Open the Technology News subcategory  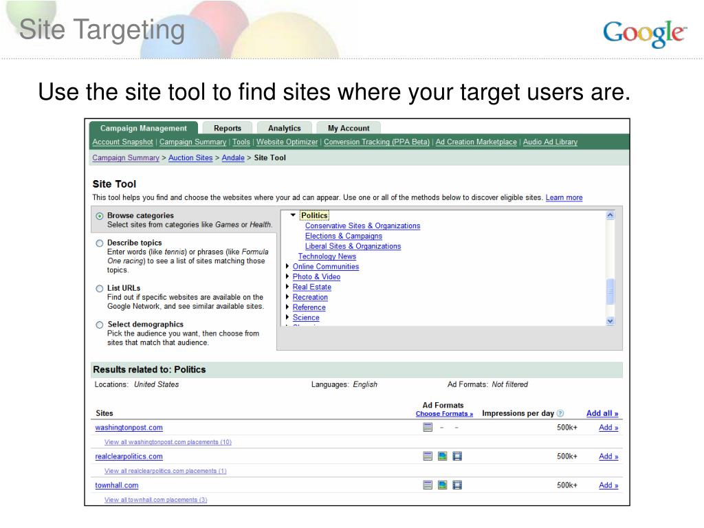coord(327,256)
